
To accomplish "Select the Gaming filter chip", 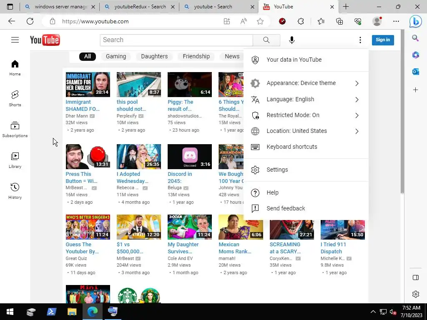I will 116,57.
